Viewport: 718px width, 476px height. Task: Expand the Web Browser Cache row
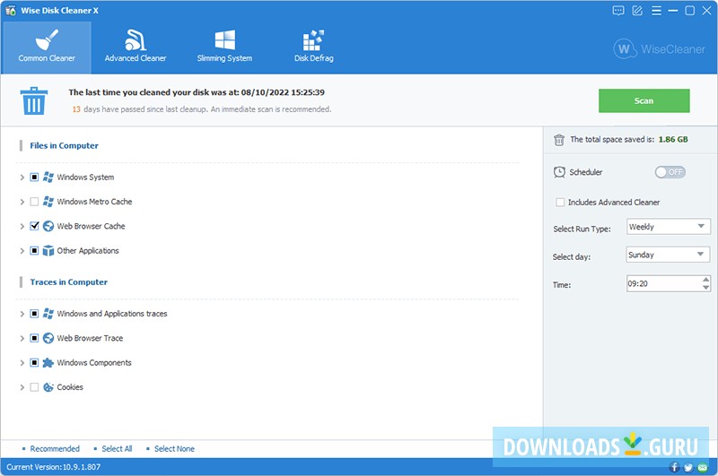[22, 226]
